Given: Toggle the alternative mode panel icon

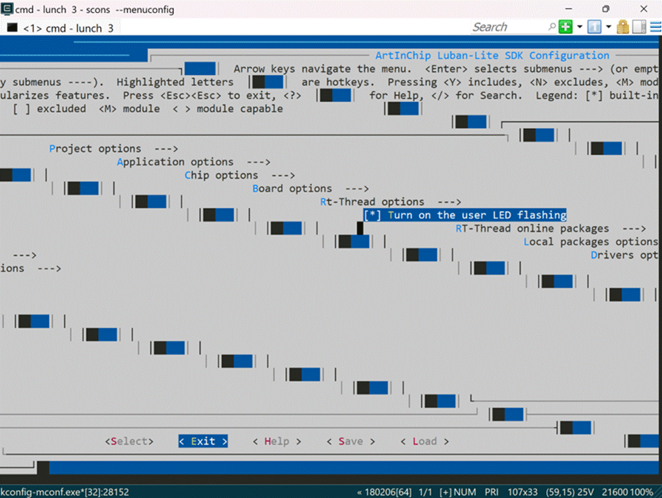Looking at the screenshot, I should coord(639,27).
